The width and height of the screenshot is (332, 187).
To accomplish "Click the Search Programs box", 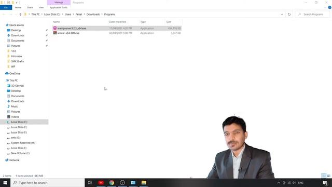I will (x=312, y=15).
